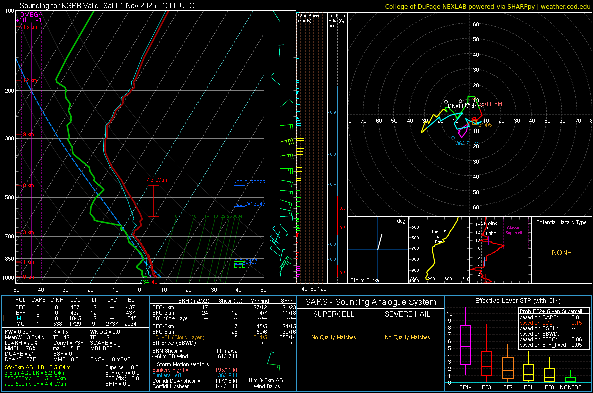
Task: Click the orange NONE hazard text
Action: pyautogui.click(x=561, y=253)
